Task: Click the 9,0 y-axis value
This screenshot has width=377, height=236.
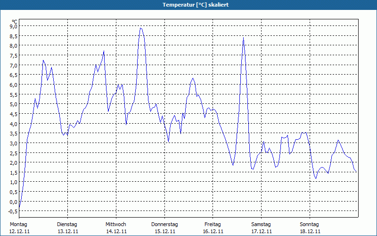Action: 13,26
